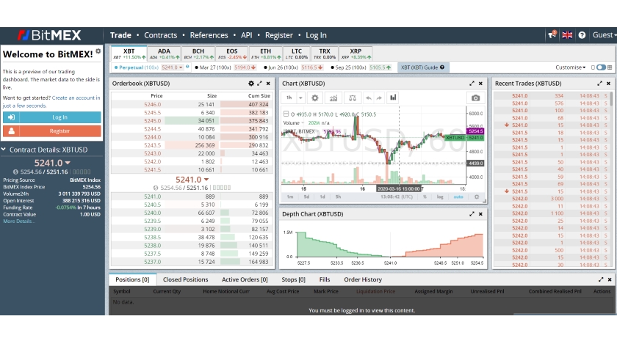Open the XBT (XBT) Guide button
Screen dimensions: 617x352
[x=422, y=67]
